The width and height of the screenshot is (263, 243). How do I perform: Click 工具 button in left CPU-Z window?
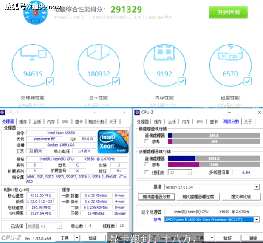(65, 237)
